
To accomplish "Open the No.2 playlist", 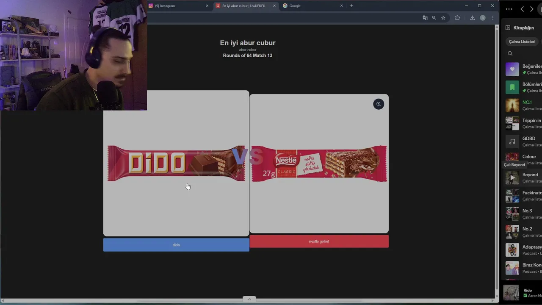I will tap(523, 232).
